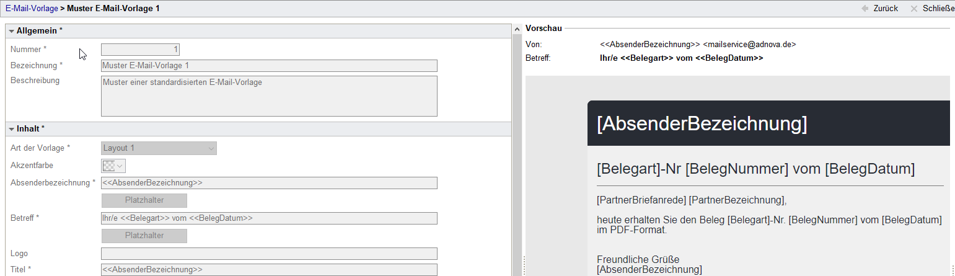
Task: Click the Betreff input field
Action: tap(269, 218)
